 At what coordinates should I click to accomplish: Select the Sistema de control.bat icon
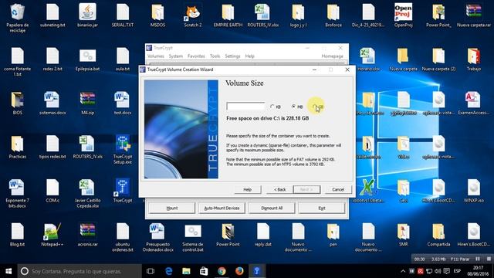[x=193, y=238]
